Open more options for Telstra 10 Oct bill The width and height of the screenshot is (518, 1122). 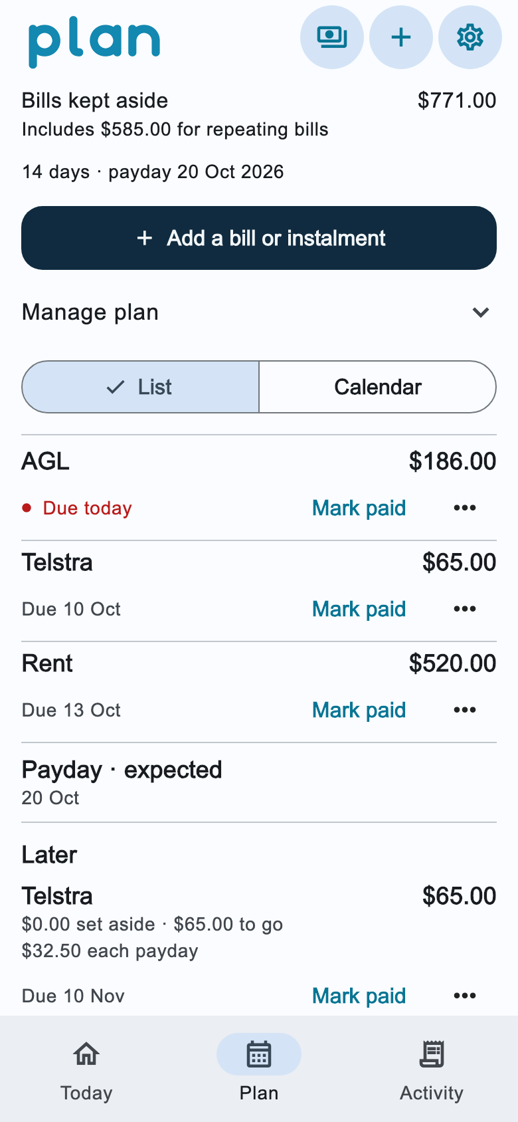coord(465,609)
